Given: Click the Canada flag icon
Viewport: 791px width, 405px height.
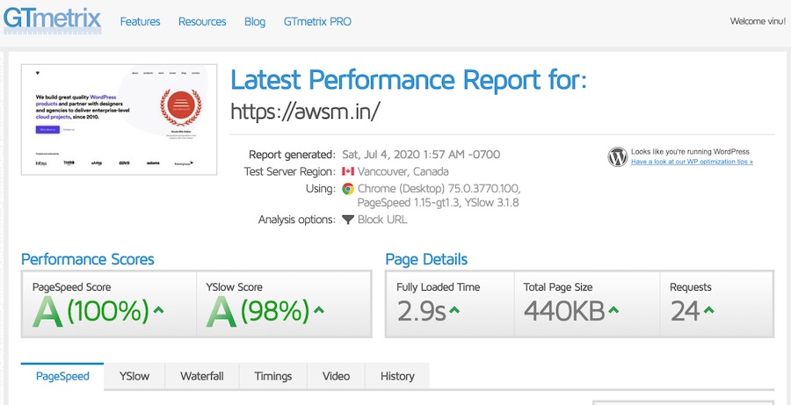Looking at the screenshot, I should click(x=347, y=171).
